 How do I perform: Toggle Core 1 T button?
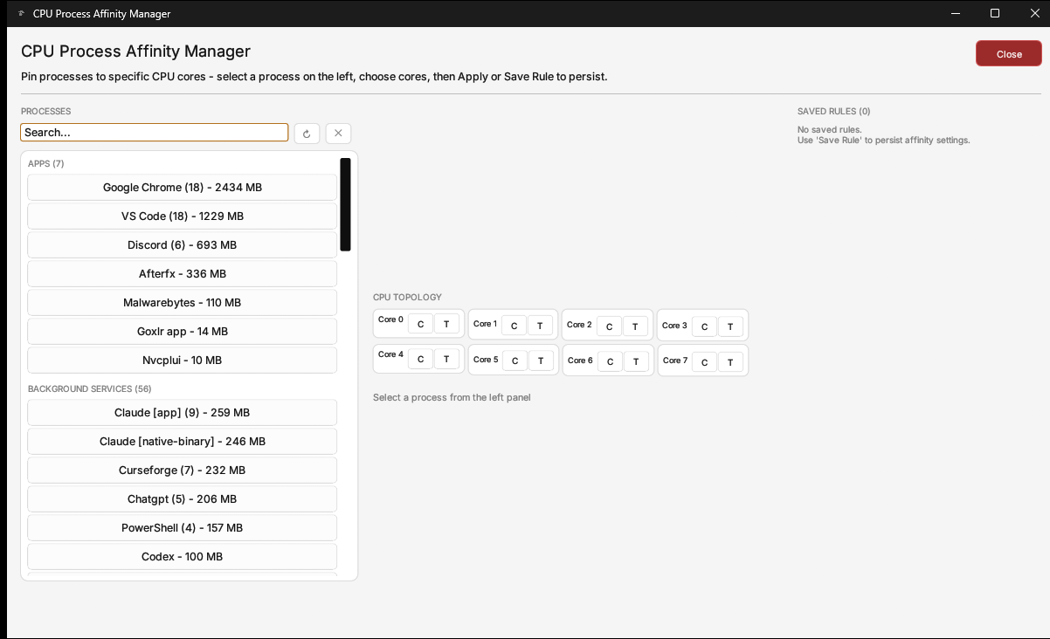540,326
